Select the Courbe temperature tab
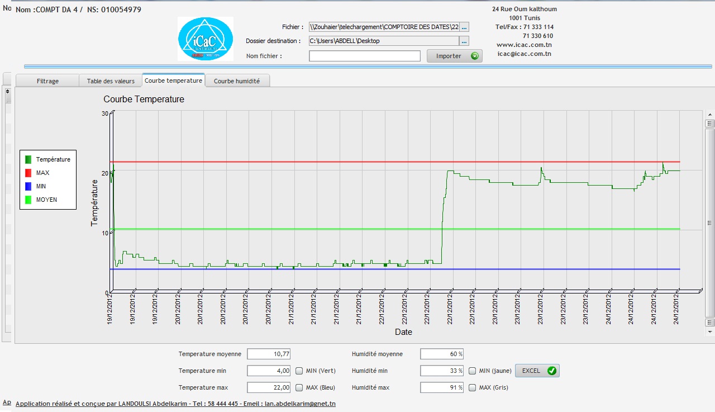This screenshot has width=715, height=412. [x=173, y=80]
